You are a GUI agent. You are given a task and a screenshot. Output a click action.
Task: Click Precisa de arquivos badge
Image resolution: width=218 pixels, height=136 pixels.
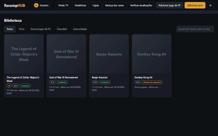pos(152,82)
